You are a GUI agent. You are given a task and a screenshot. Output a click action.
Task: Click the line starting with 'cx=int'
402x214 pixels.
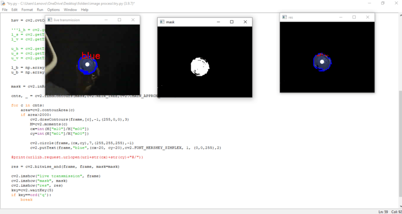click(x=59, y=129)
